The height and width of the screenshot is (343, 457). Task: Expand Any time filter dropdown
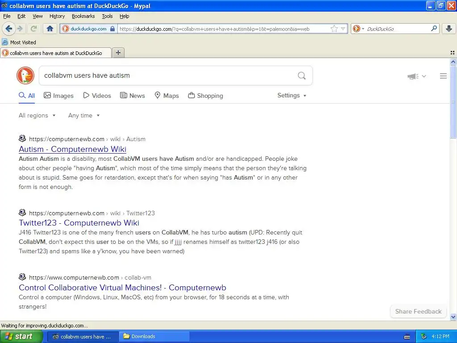pos(84,116)
